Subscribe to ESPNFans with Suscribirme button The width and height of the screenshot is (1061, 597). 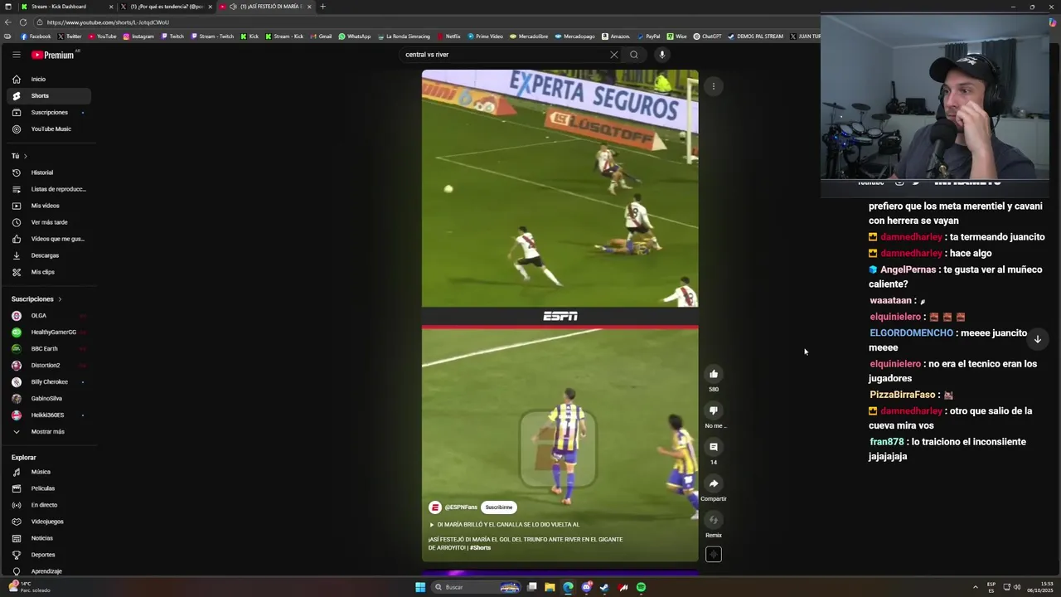(499, 507)
